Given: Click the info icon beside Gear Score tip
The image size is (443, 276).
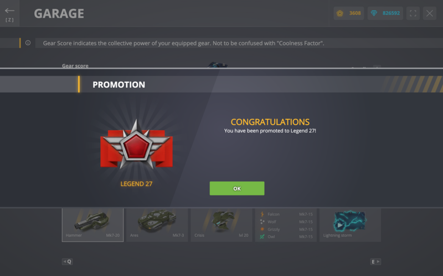Looking at the screenshot, I should coord(28,43).
